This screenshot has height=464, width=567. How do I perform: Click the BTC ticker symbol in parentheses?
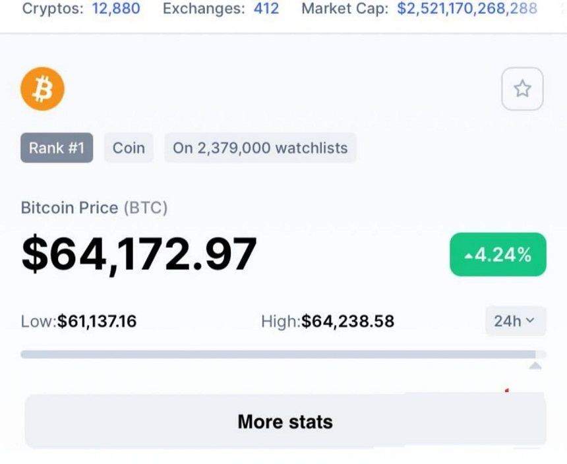(146, 208)
